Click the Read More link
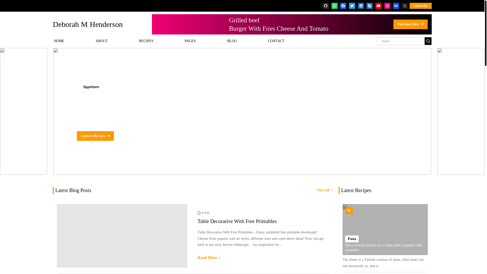Image resolution: width=487 pixels, height=274 pixels. (x=209, y=258)
